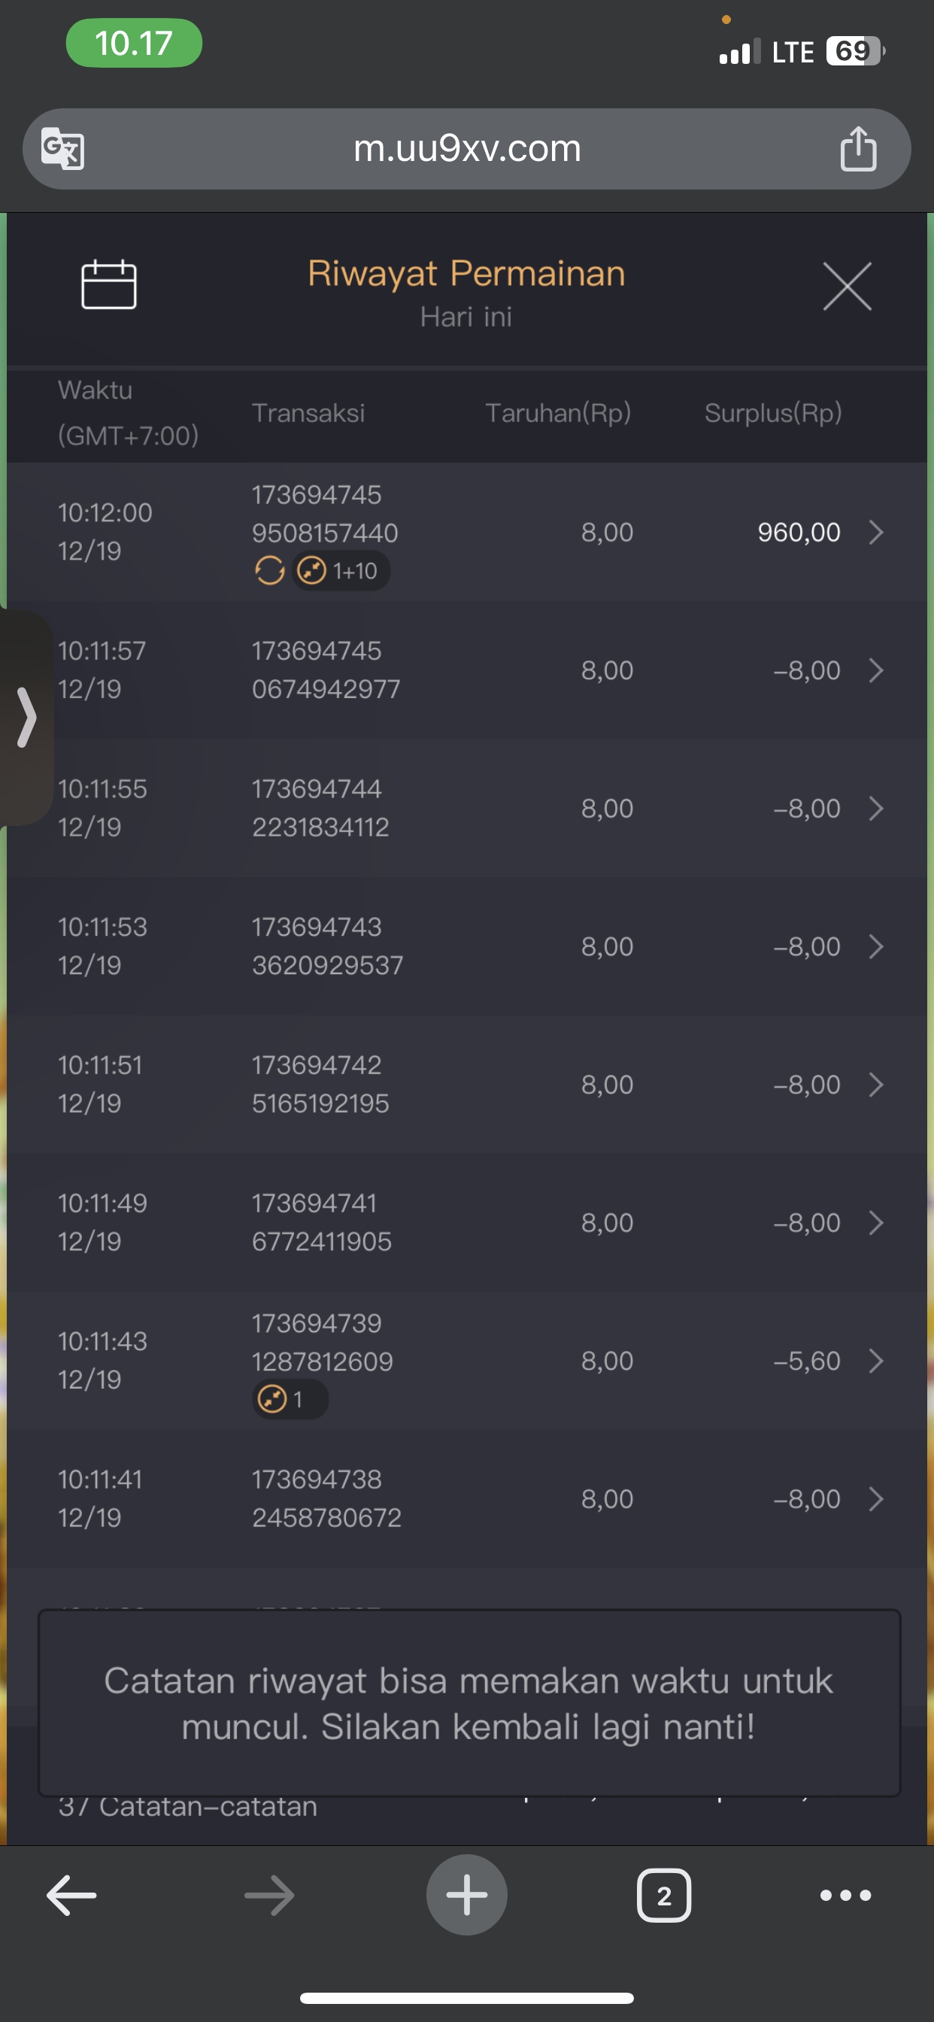Tap the replay circular icon on first row
Viewport: 934px width, 2022px height.
[269, 571]
